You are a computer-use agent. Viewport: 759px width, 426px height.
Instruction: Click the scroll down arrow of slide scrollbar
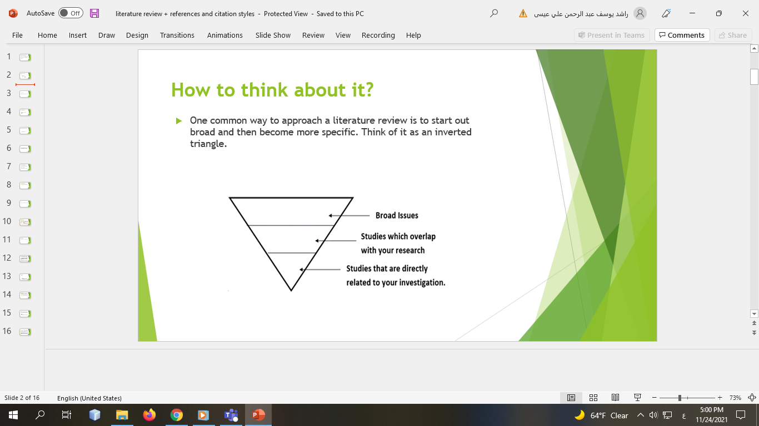[754, 313]
